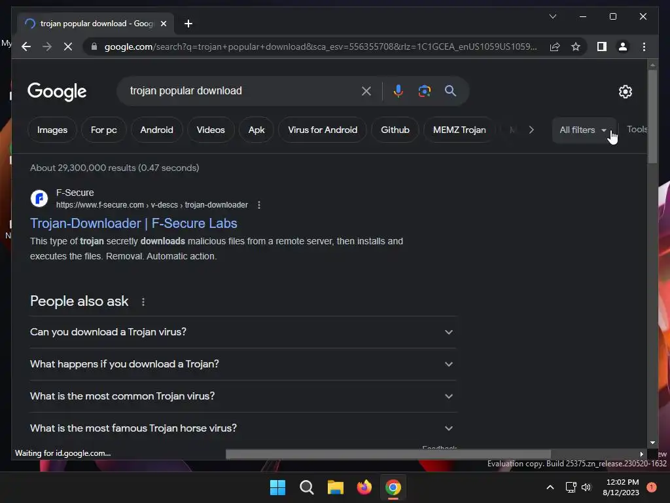This screenshot has width=670, height=503.
Task: Select the Images filter chip
Action: coord(52,130)
